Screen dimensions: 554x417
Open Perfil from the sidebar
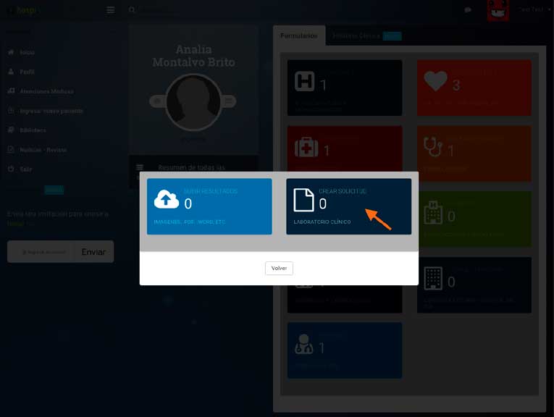pos(27,72)
